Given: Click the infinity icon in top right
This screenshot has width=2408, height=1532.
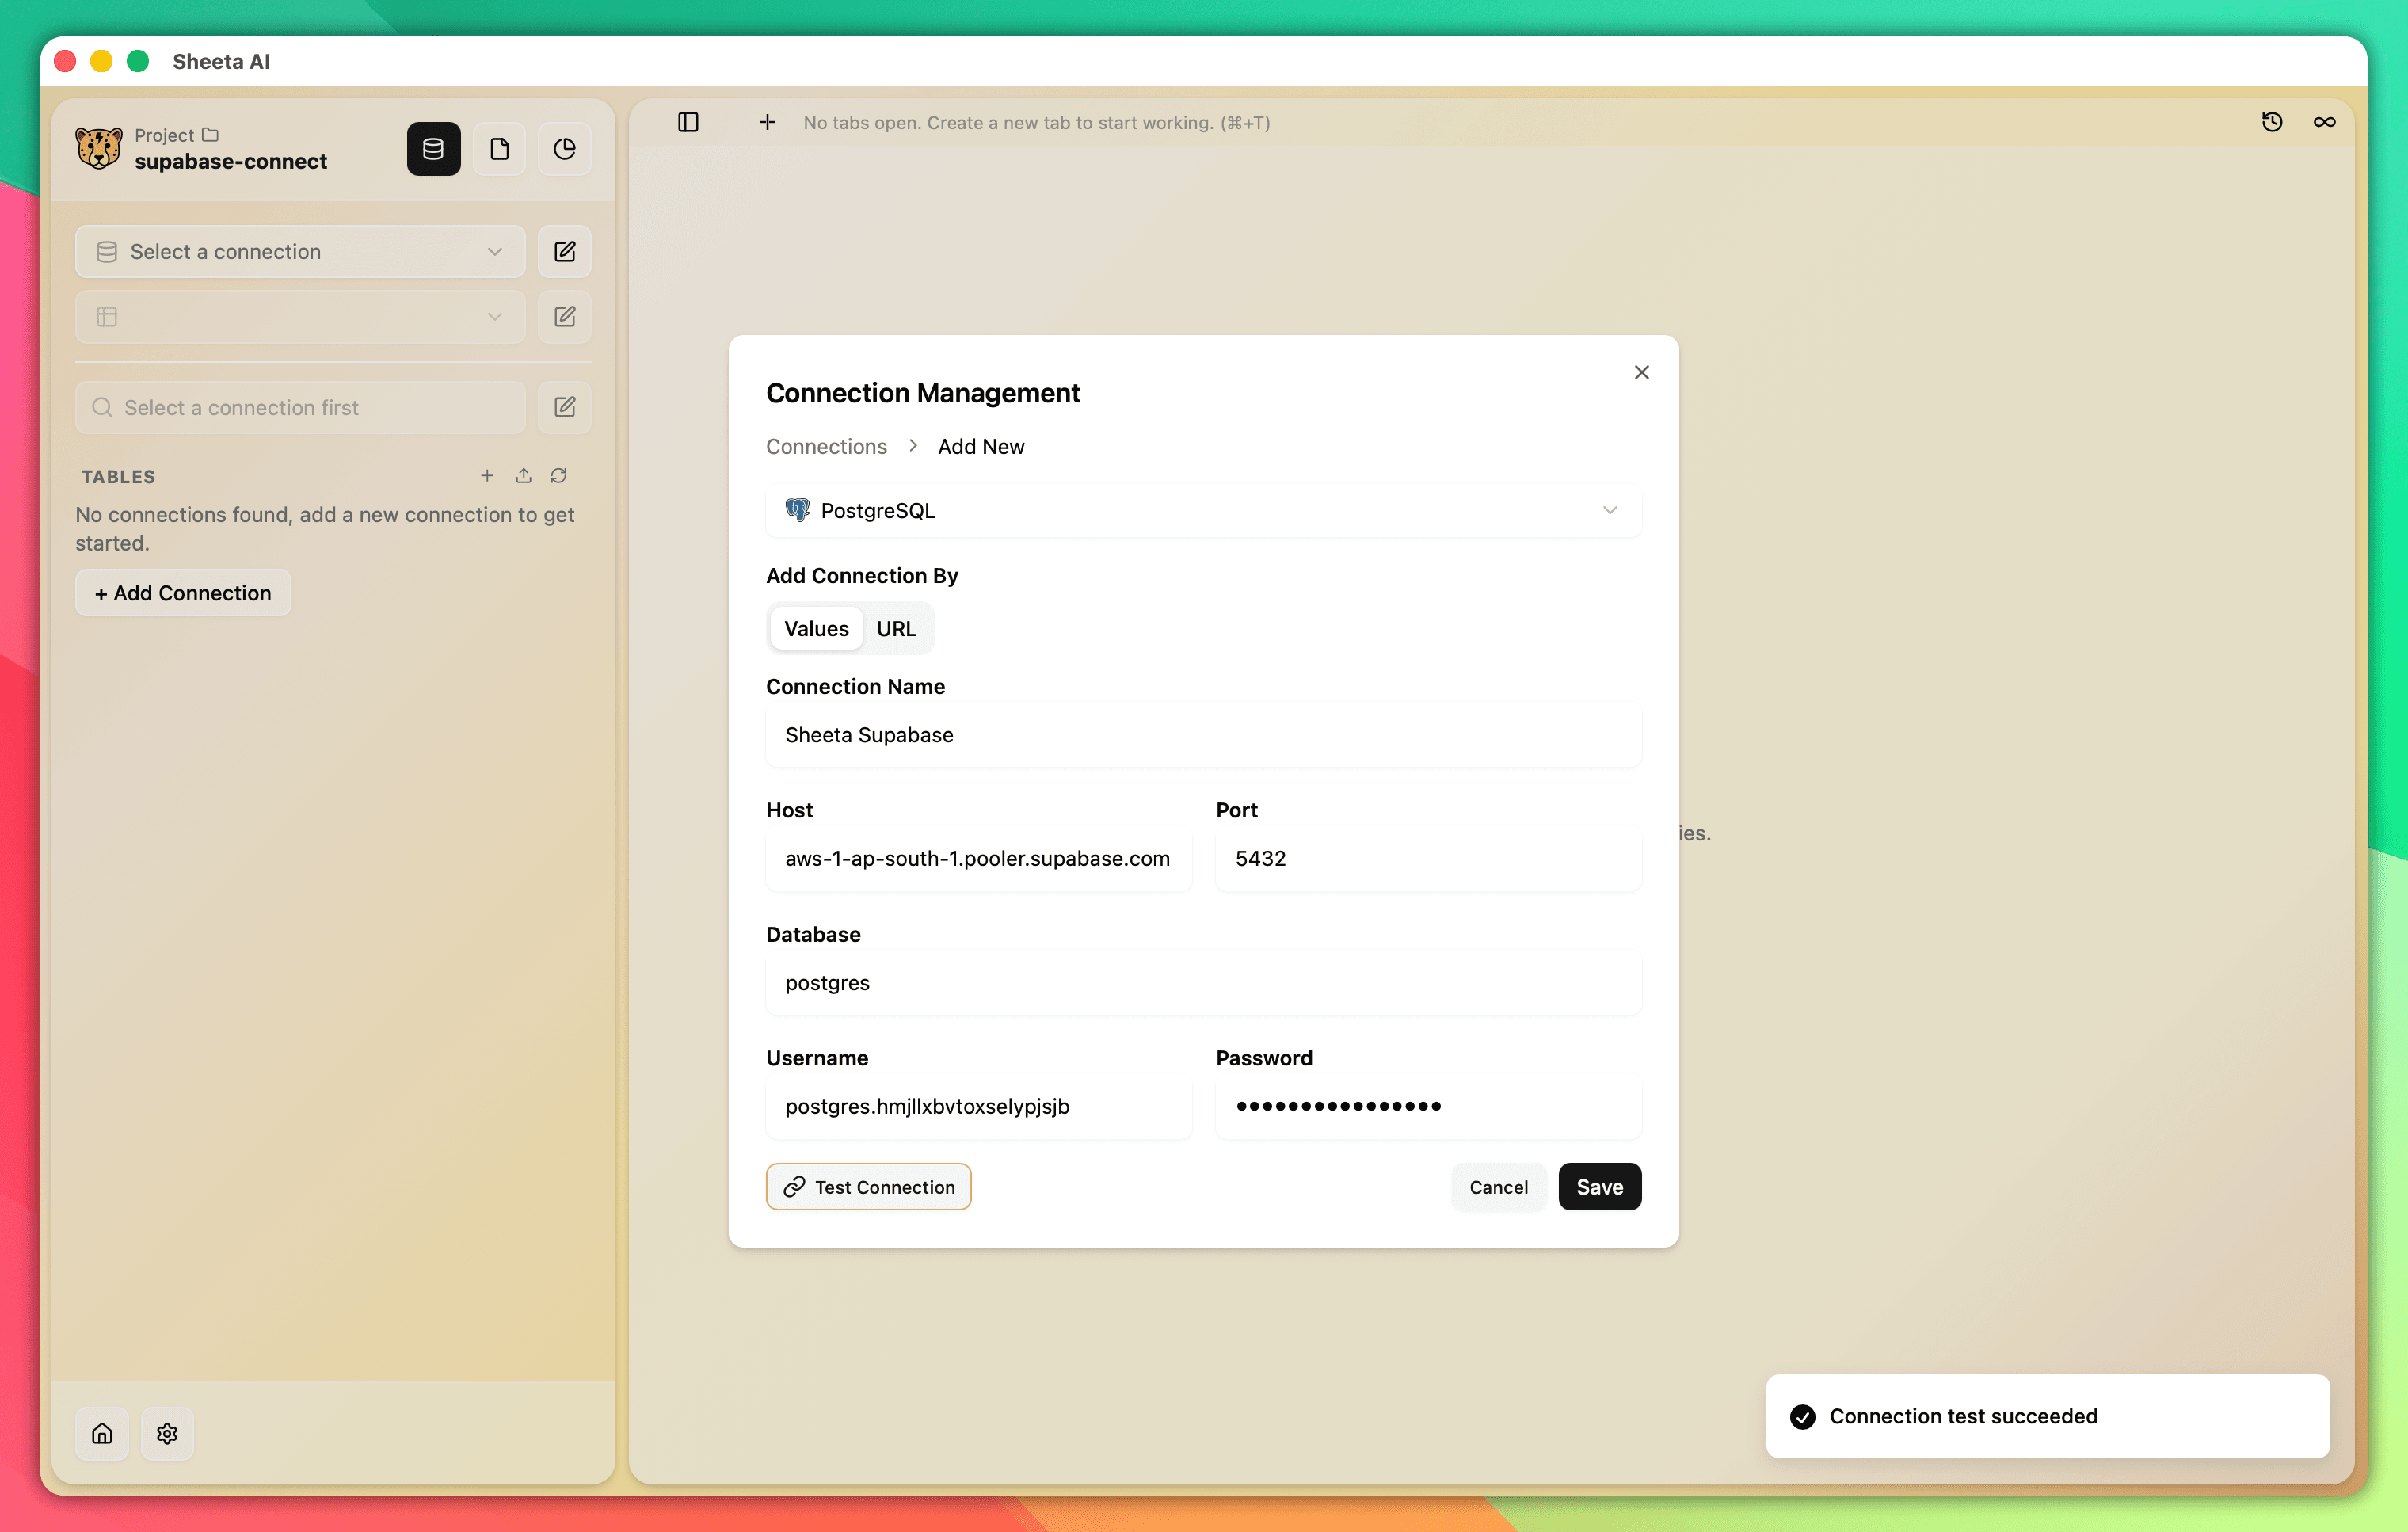Looking at the screenshot, I should pos(2324,122).
